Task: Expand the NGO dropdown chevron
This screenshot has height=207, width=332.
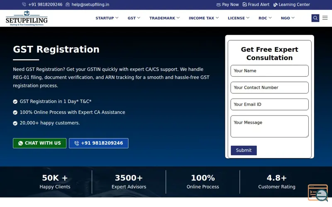Action: [293, 18]
